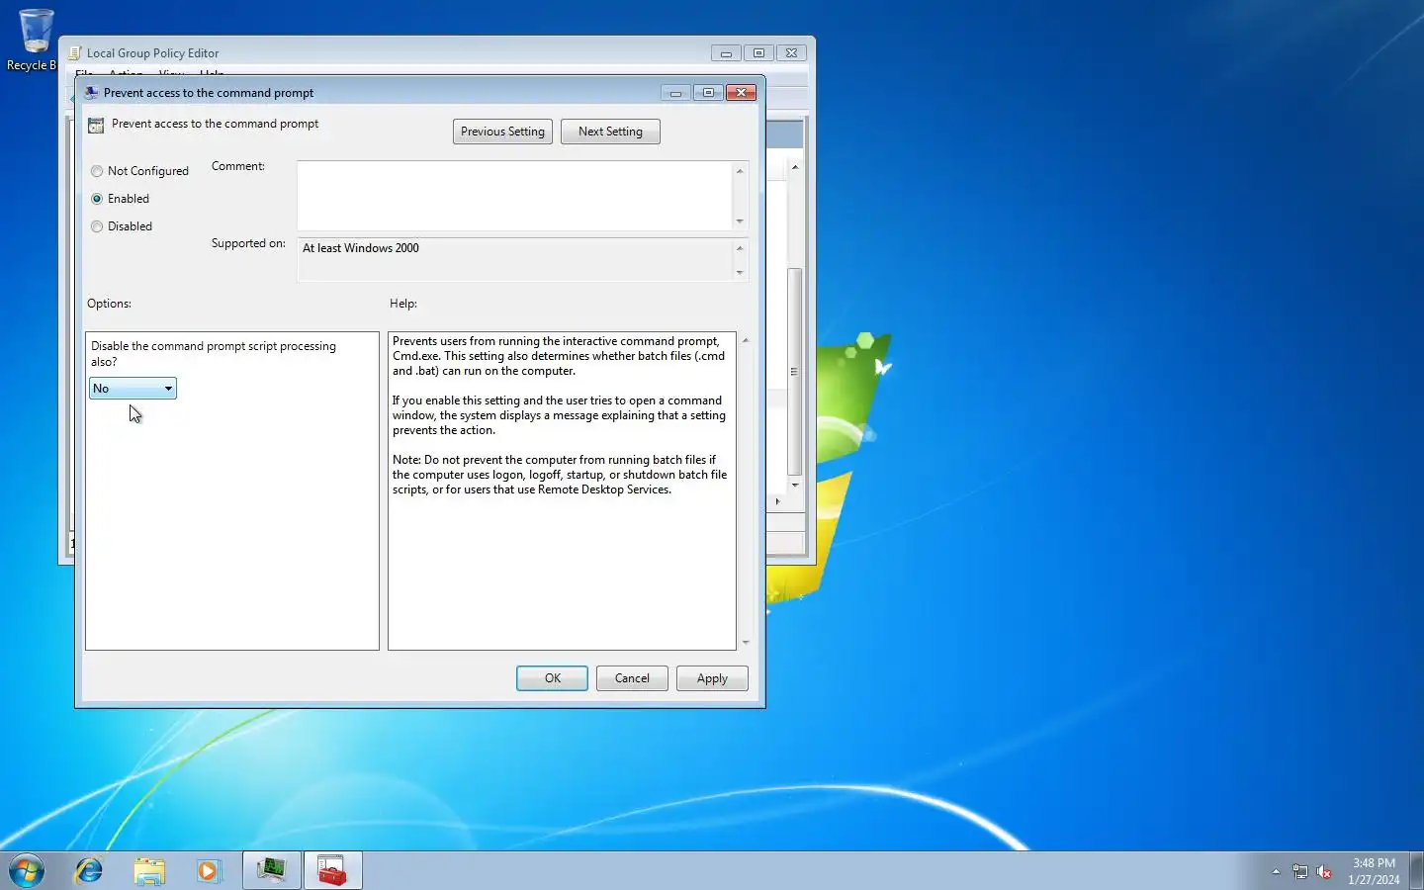The image size is (1424, 890).
Task: Click inside the Comment text box
Action: click(514, 196)
